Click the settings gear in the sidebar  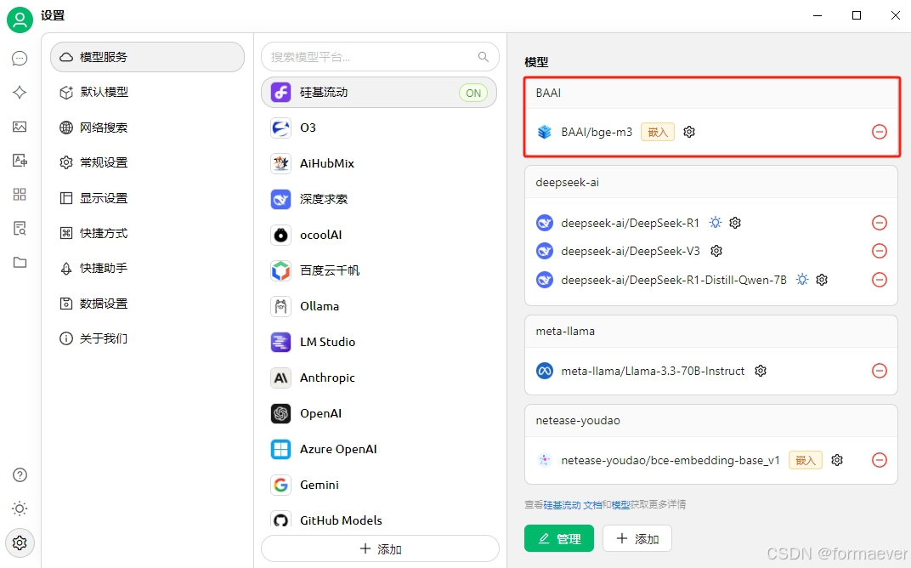pyautogui.click(x=20, y=543)
